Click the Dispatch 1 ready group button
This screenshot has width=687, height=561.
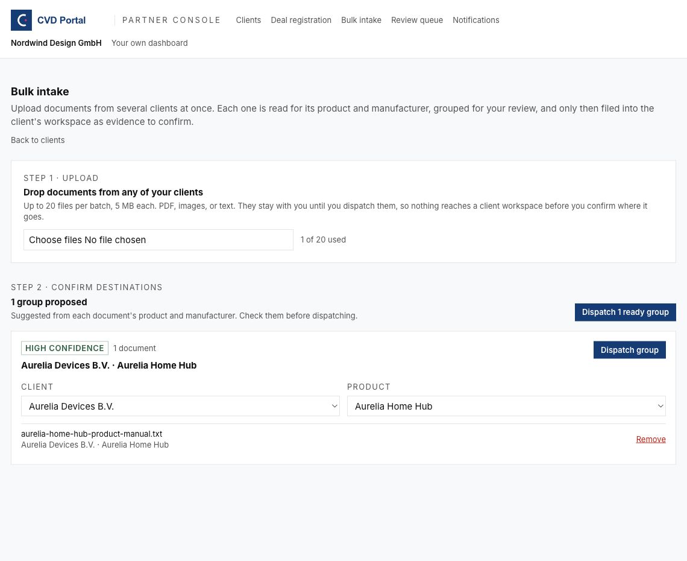click(x=625, y=312)
